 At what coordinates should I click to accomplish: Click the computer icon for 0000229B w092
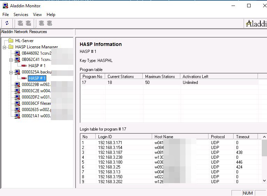click(x=17, y=85)
